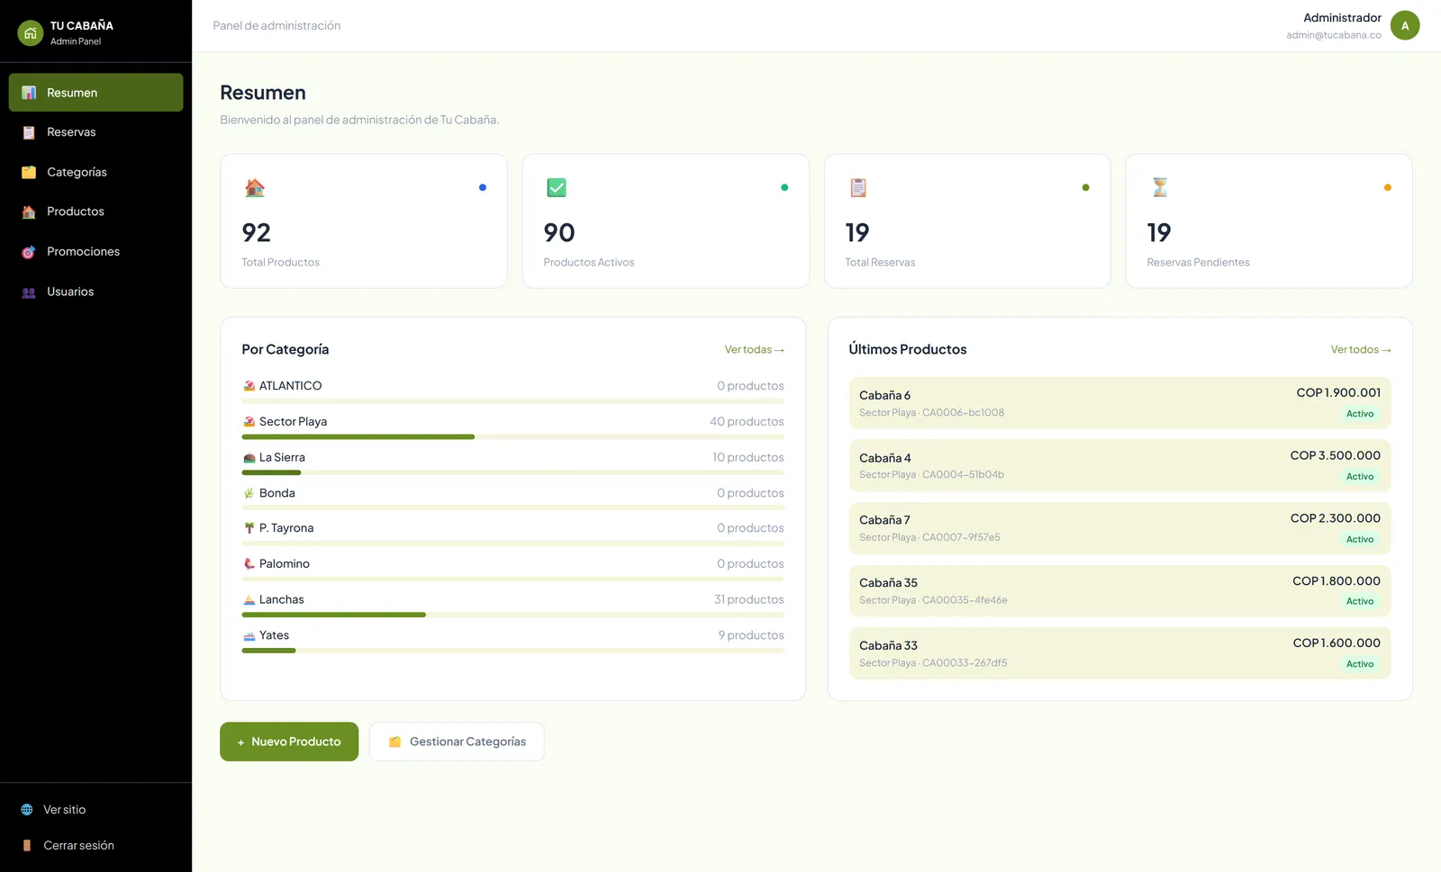Open Categorías from the sidebar
Viewport: 1441px width, 872px height.
(95, 172)
